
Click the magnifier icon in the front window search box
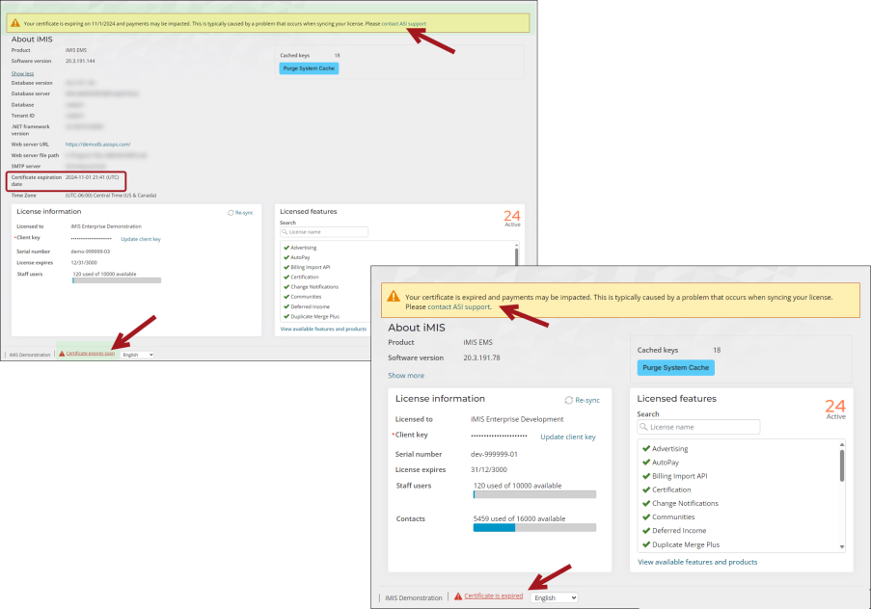click(643, 427)
